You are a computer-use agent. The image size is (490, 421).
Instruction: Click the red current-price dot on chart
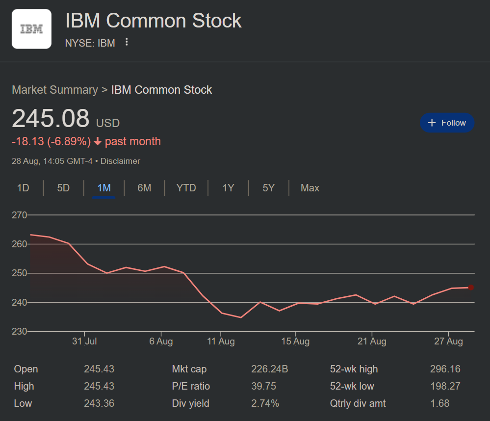(471, 288)
